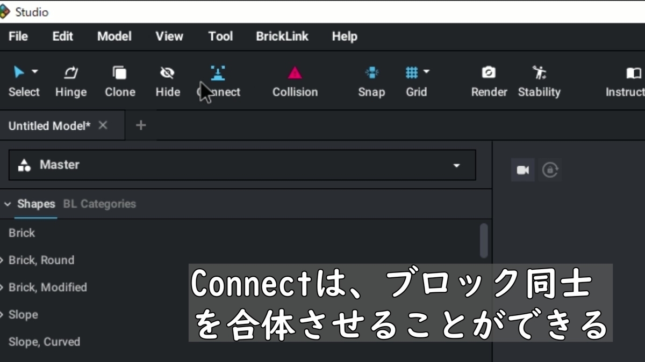Screen dimensions: 645x362
Task: Select the Shapes category tab
Action: pos(36,204)
